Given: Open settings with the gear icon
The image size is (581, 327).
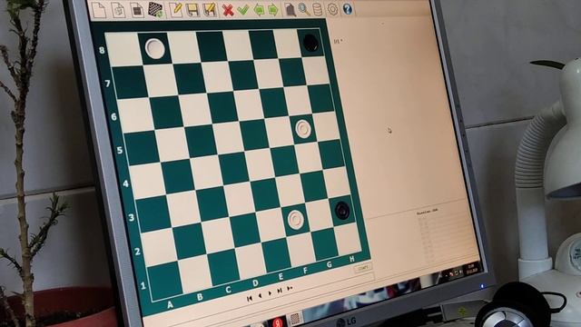Looking at the screenshot, I should point(332,9).
